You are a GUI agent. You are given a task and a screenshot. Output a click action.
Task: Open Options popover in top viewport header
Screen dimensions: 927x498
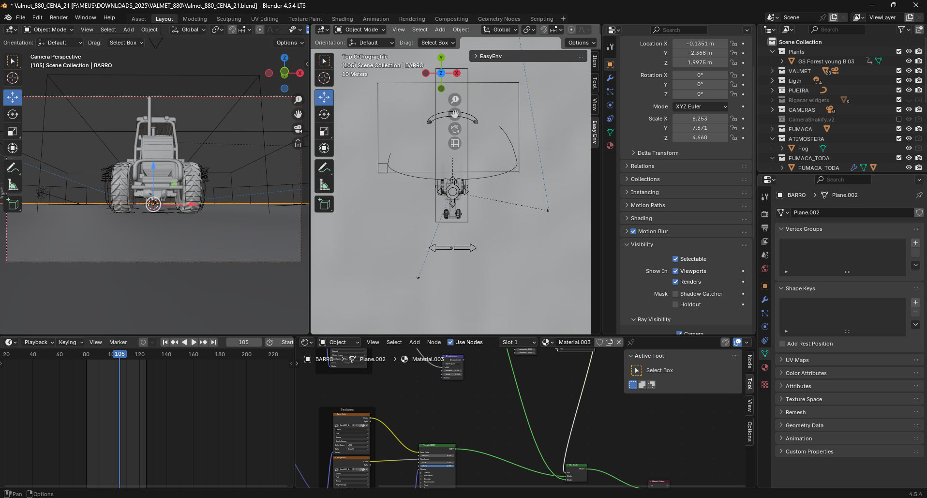[581, 43]
